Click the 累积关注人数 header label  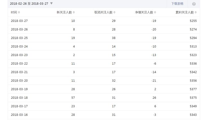[x=185, y=12]
